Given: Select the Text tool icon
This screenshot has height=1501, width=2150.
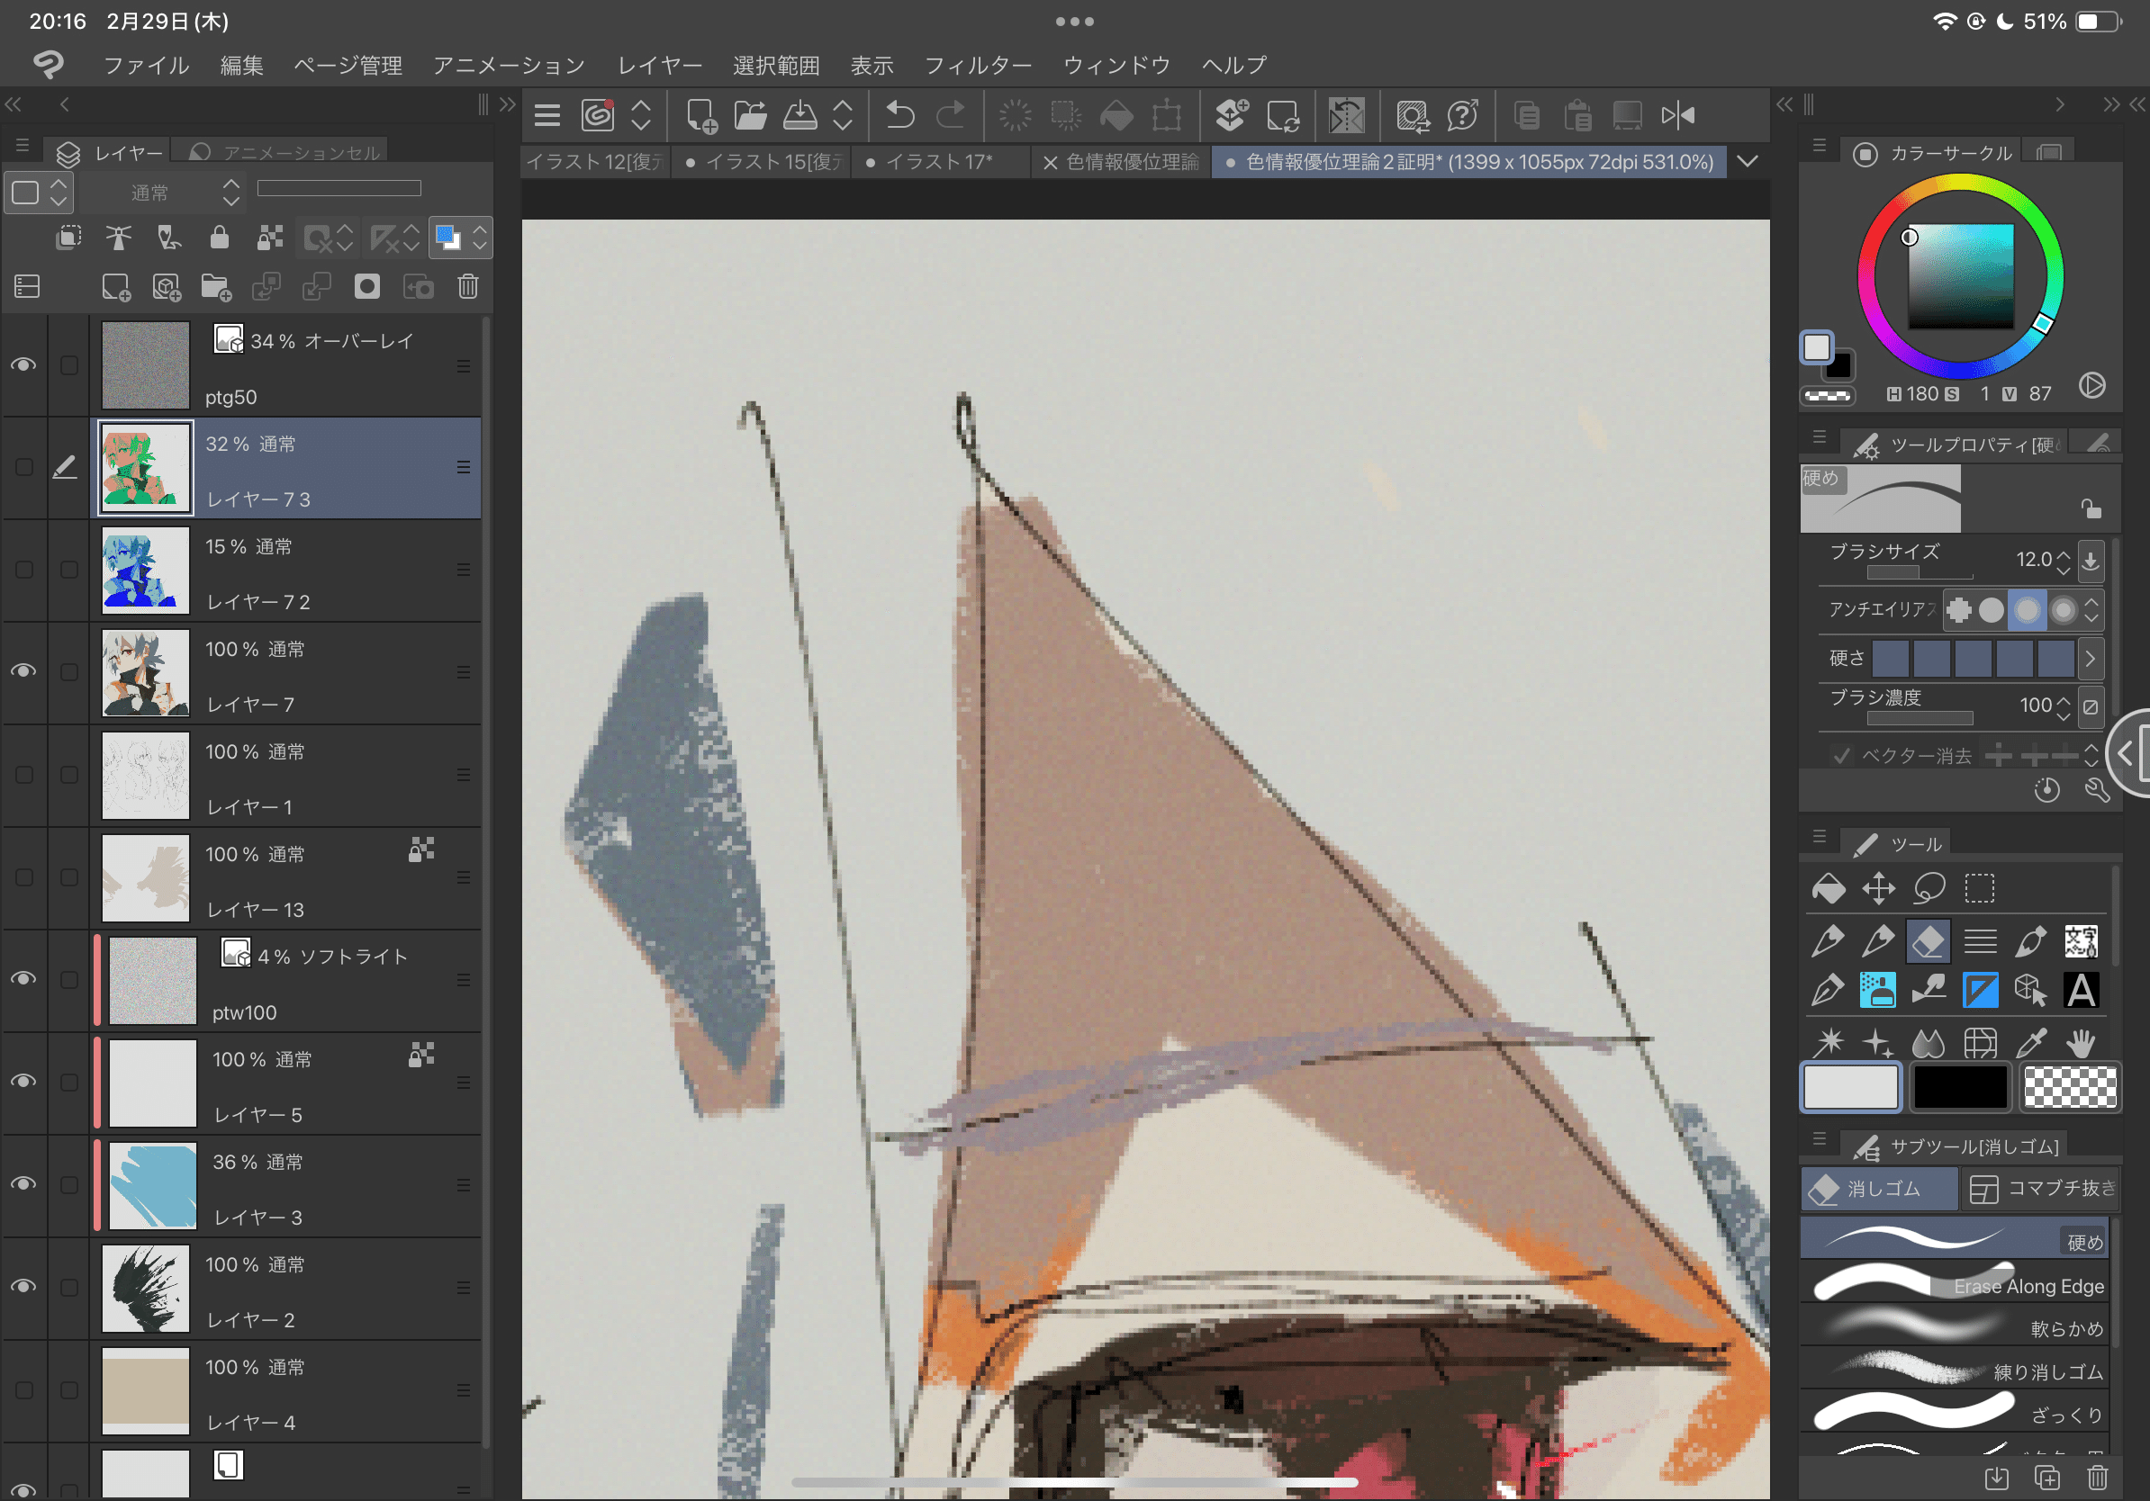Looking at the screenshot, I should 2080,990.
